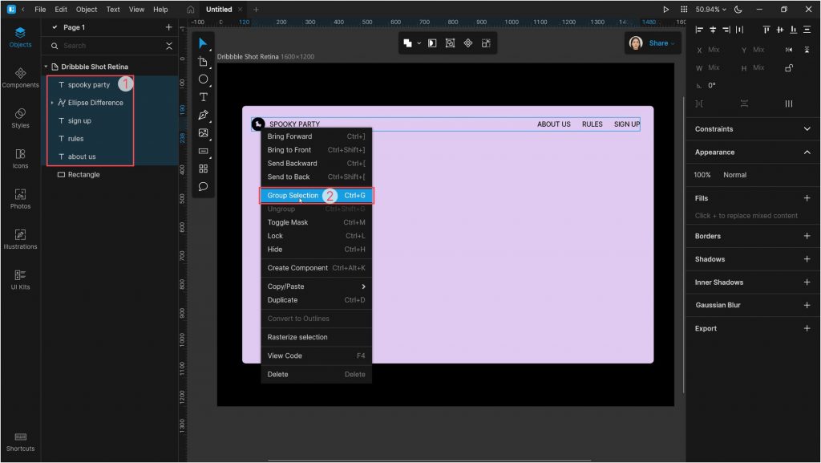Open the Shortcuts panel
The width and height of the screenshot is (821, 463).
point(20,441)
